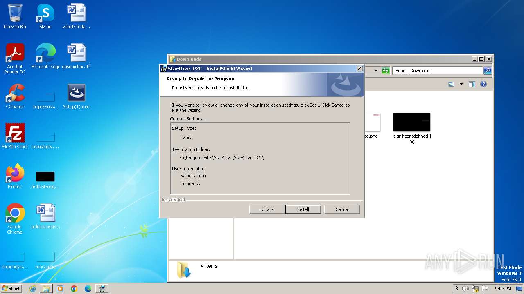This screenshot has width=524, height=294.
Task: Refresh the Downloads window address bar
Action: pos(385,71)
